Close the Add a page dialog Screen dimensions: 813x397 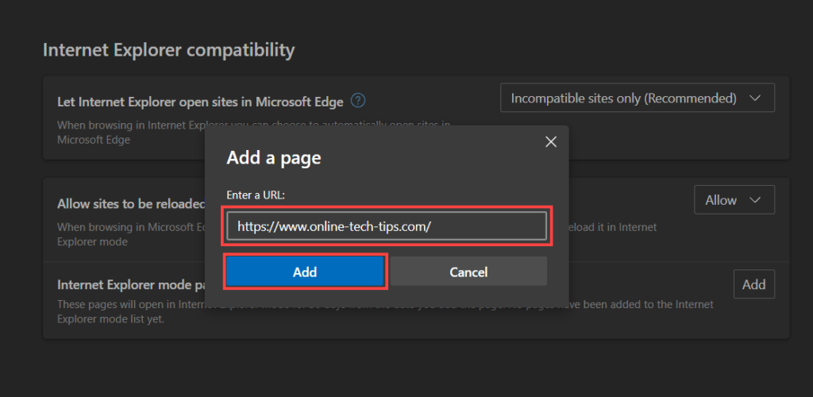coord(551,142)
